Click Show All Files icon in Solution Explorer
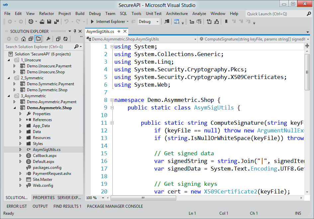The width and height of the screenshot is (314, 219). pyautogui.click(x=58, y=39)
